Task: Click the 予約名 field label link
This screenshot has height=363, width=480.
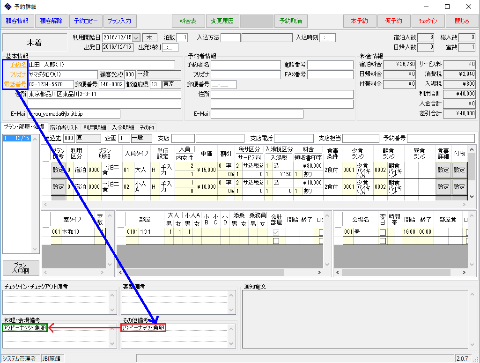Action: [18, 65]
